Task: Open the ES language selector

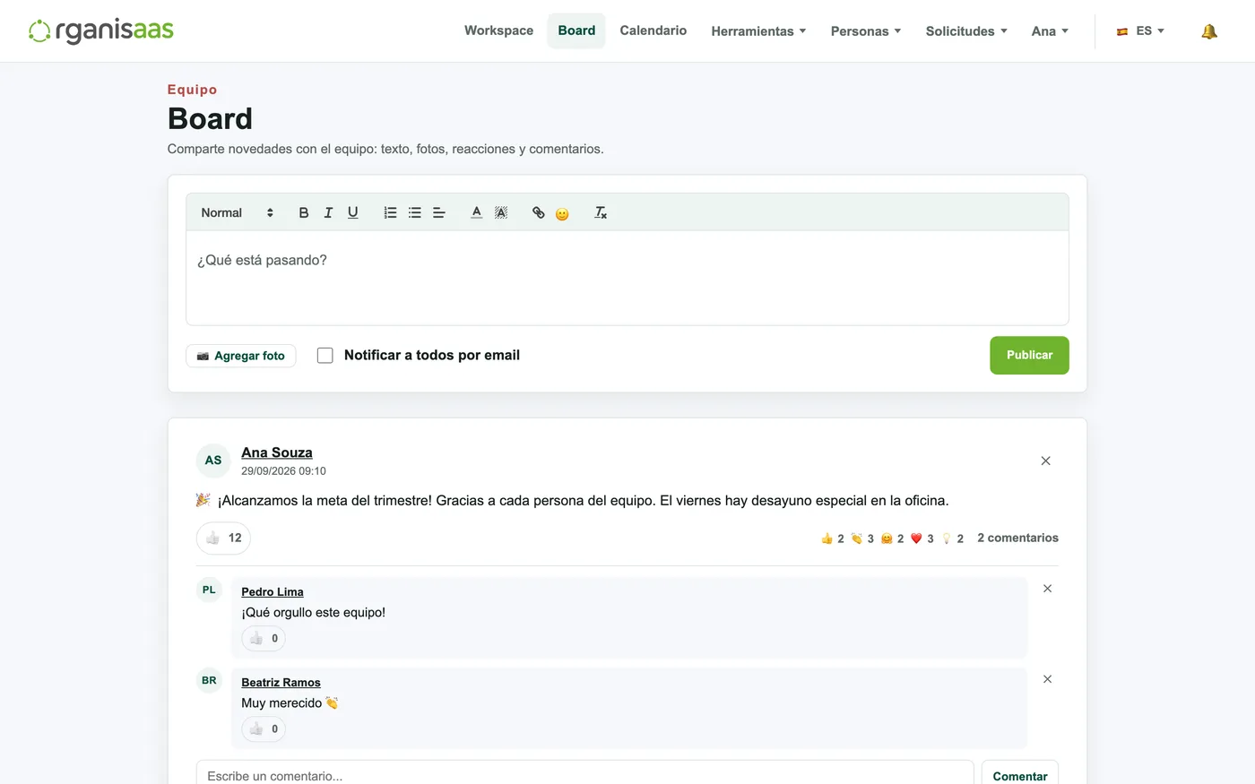Action: tap(1140, 31)
